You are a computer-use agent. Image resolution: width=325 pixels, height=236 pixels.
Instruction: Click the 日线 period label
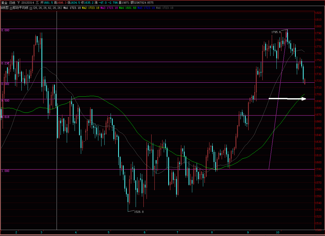pos(13,3)
